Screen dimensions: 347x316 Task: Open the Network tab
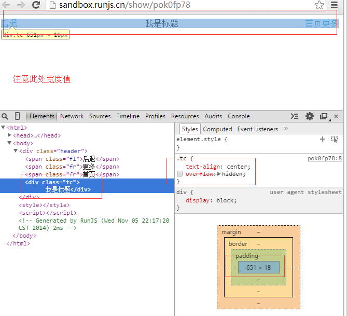[72, 116]
